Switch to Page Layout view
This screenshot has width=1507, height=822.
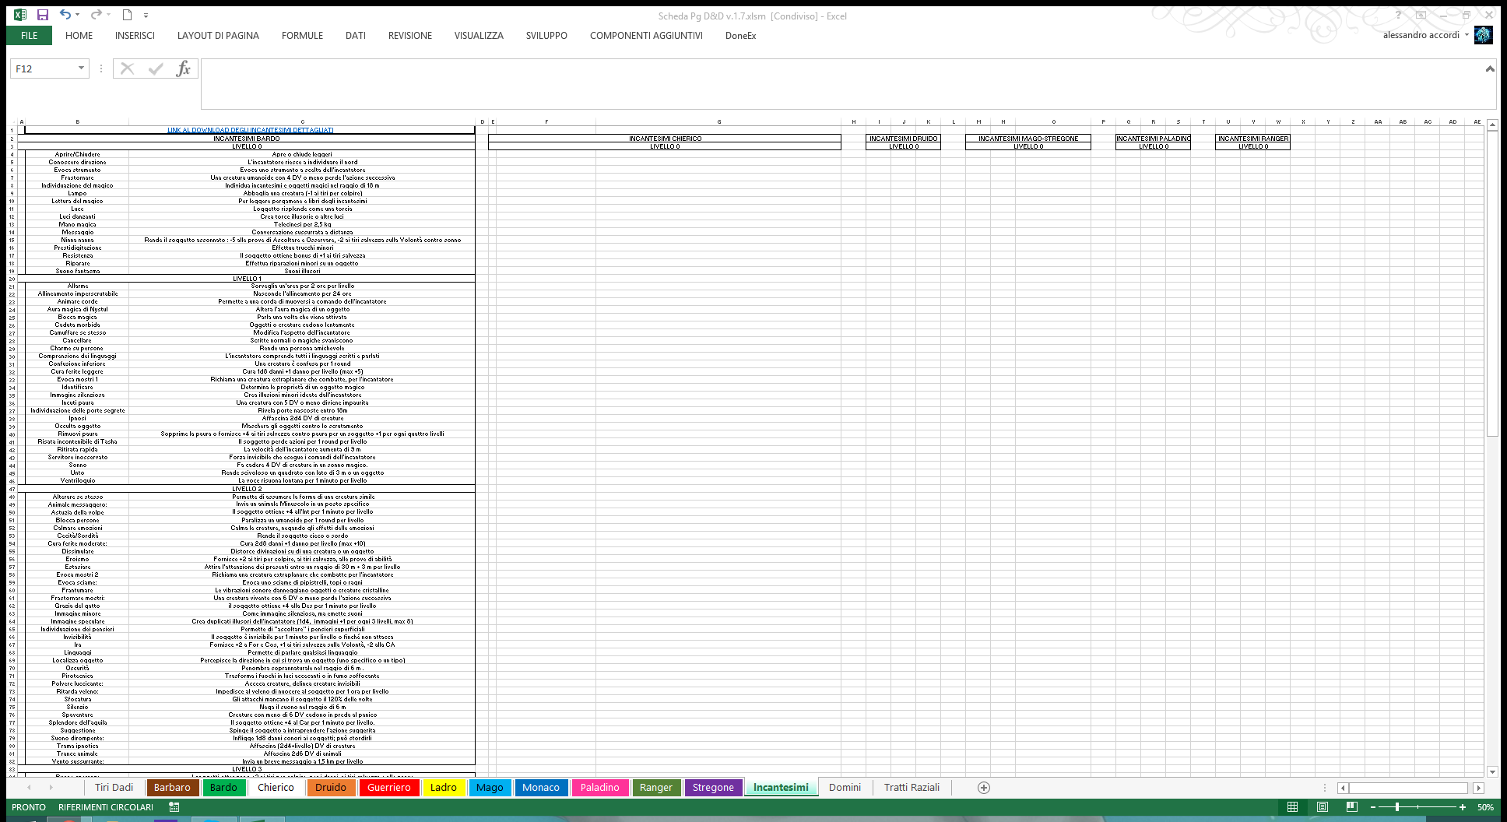pyautogui.click(x=1322, y=807)
